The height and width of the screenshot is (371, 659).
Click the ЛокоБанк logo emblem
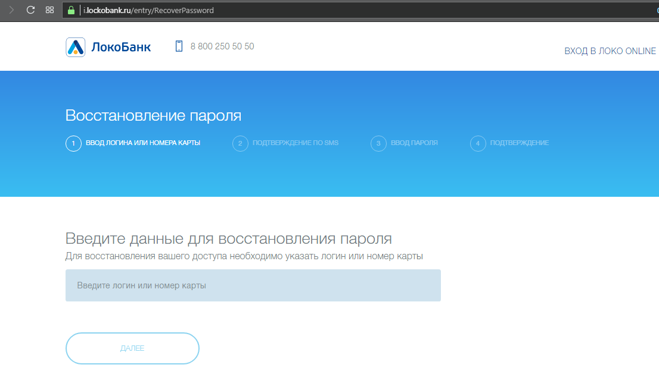(x=76, y=47)
